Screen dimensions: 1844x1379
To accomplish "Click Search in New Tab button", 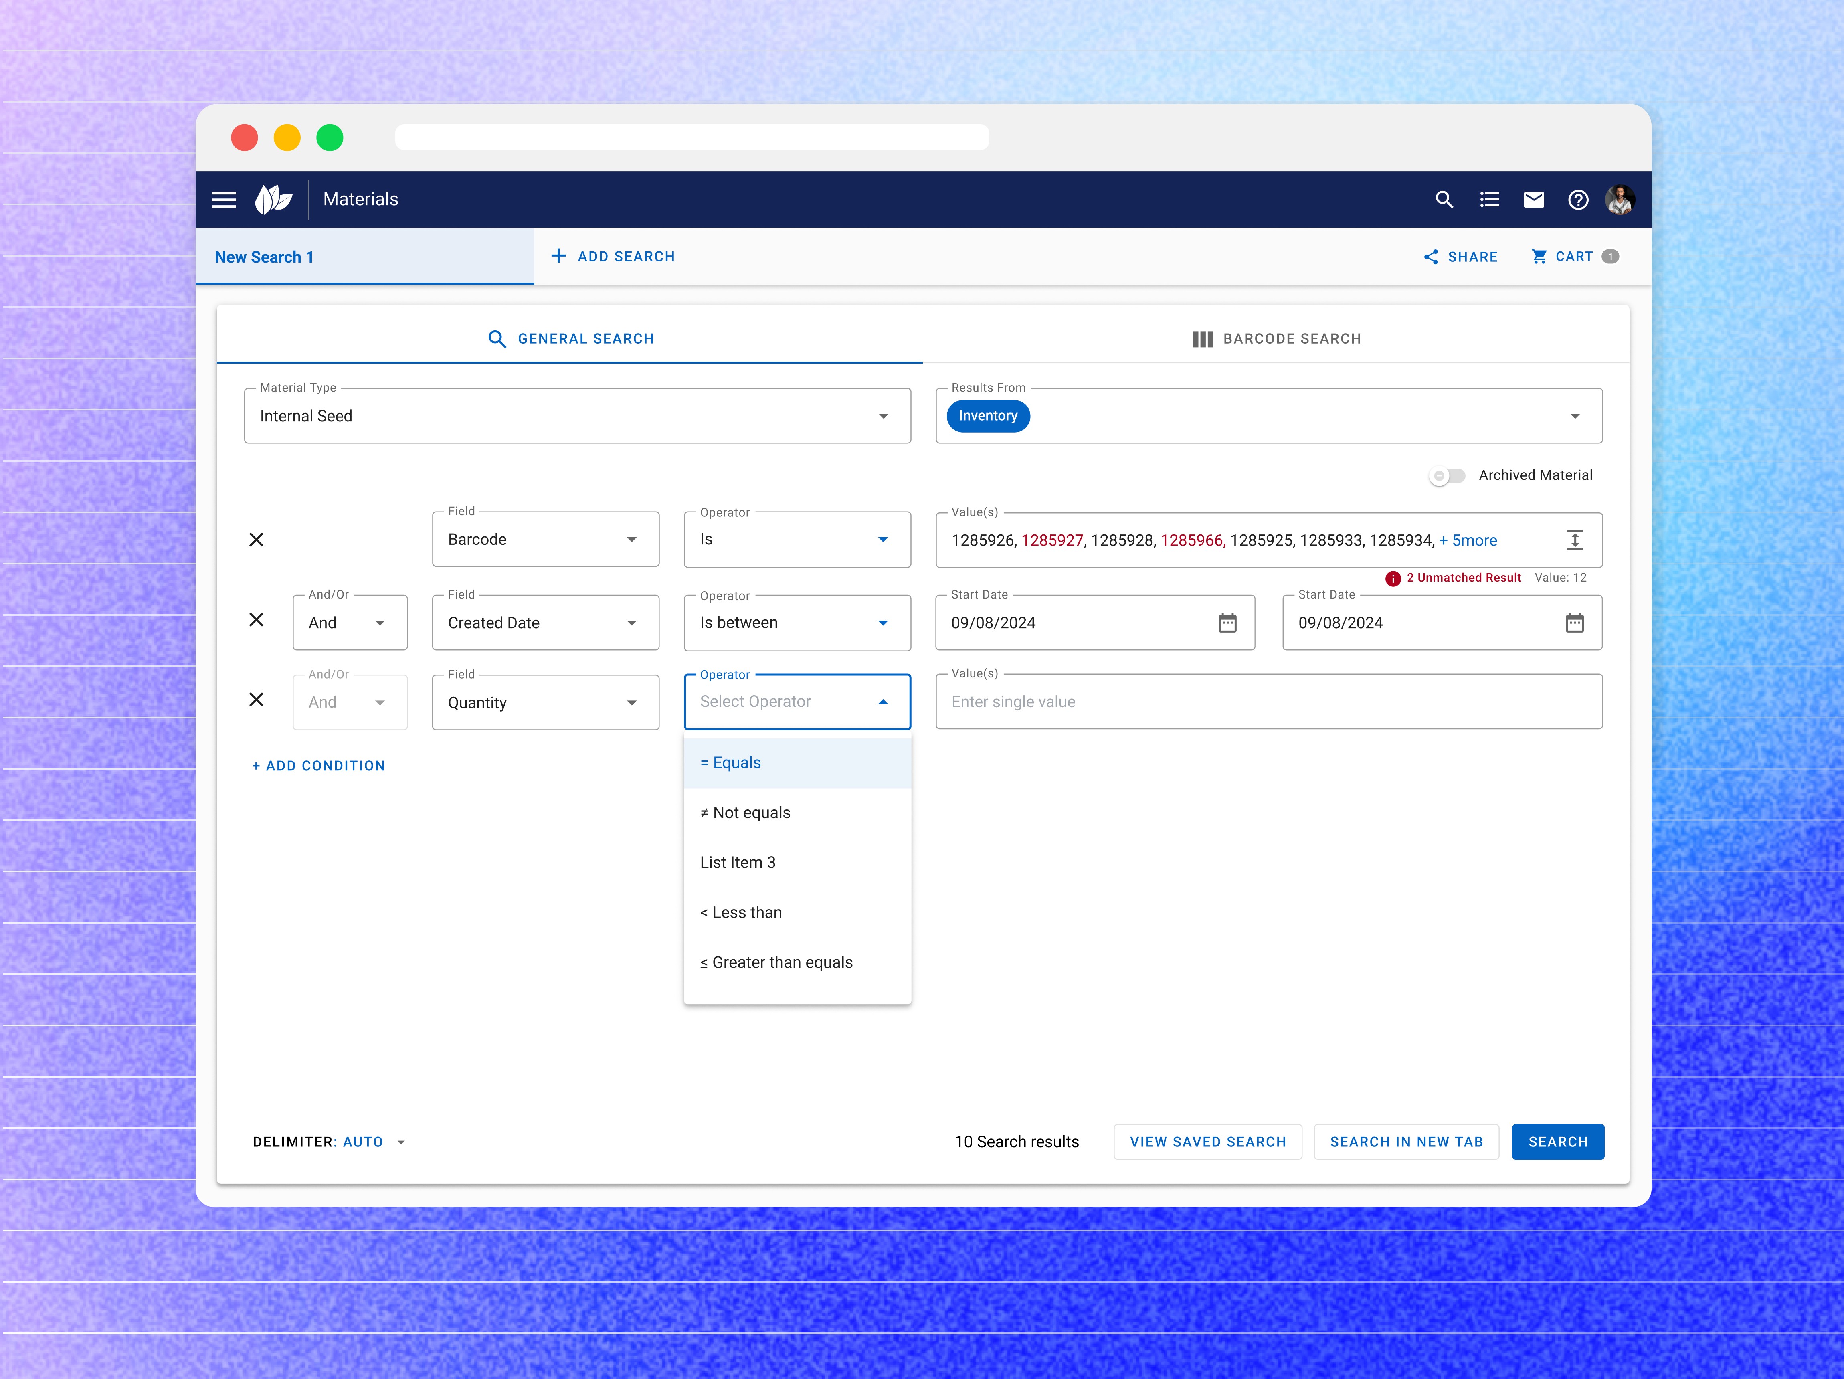I will (1405, 1141).
